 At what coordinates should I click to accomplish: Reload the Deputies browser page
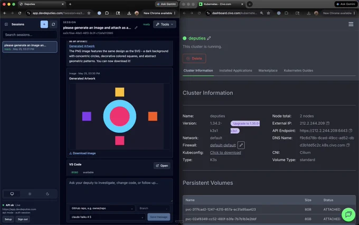tap(20, 13)
